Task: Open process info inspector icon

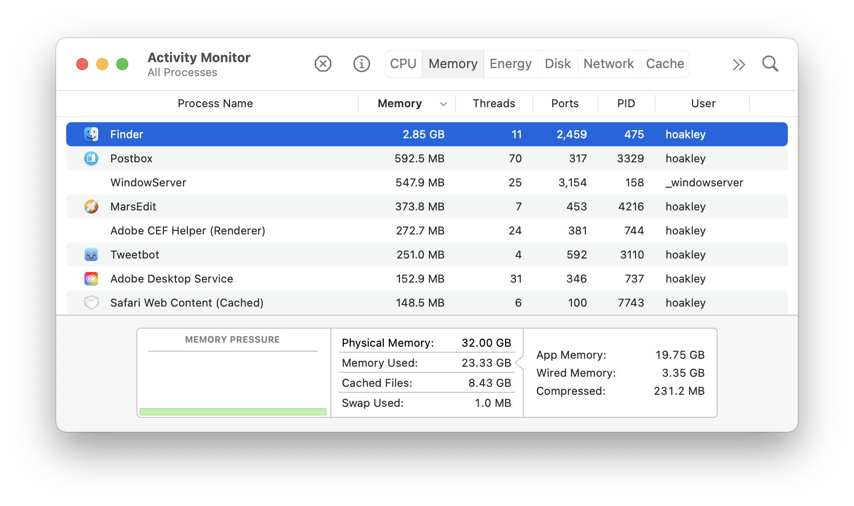Action: [x=361, y=64]
